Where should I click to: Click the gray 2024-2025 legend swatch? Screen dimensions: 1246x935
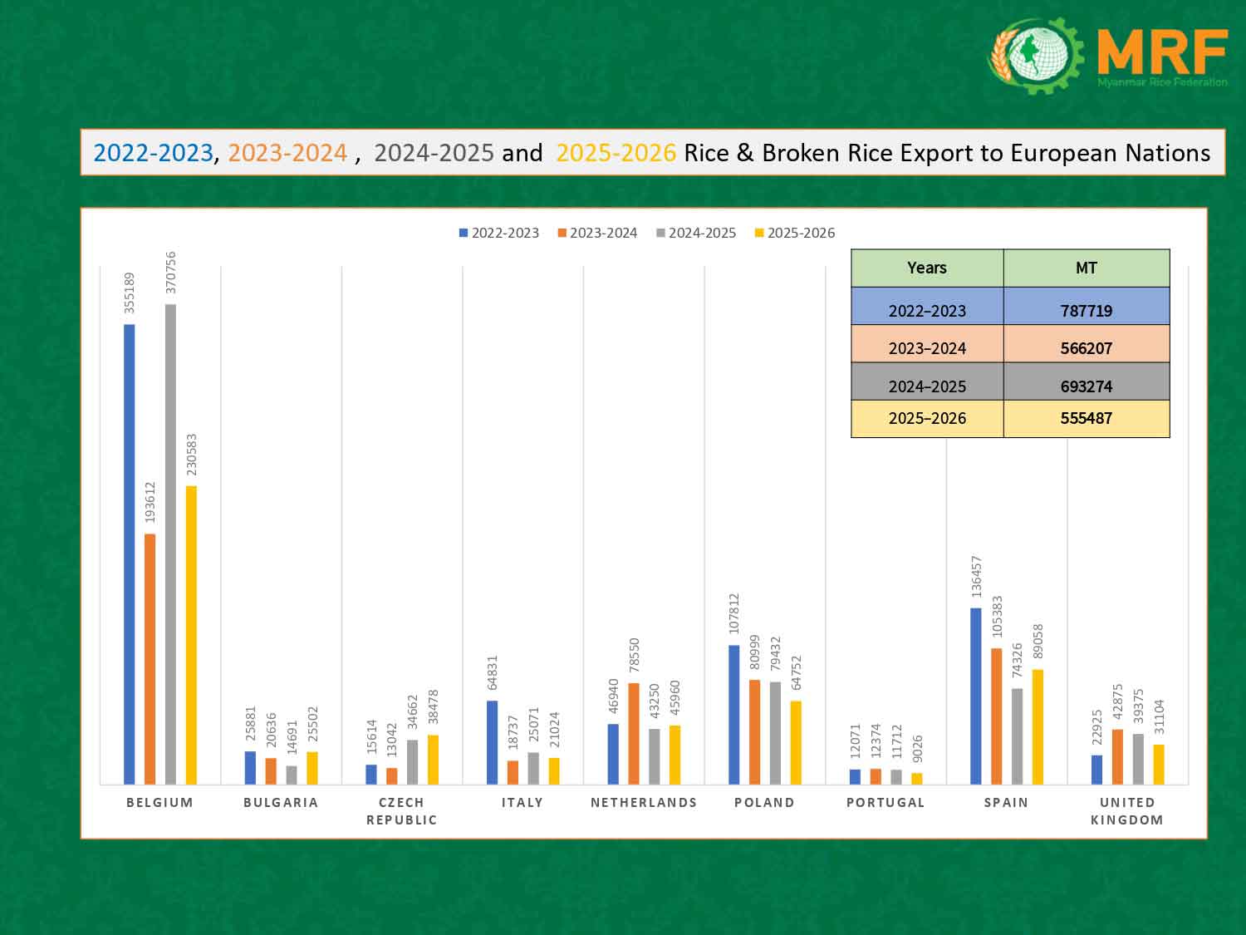pos(660,234)
